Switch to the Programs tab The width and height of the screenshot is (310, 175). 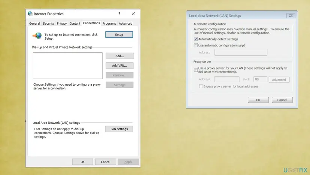click(109, 24)
